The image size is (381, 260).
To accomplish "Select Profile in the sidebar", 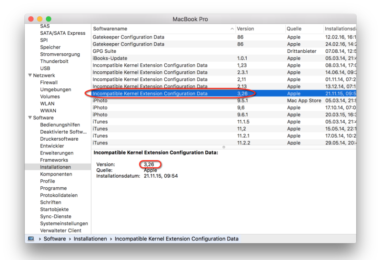I will [48, 181].
